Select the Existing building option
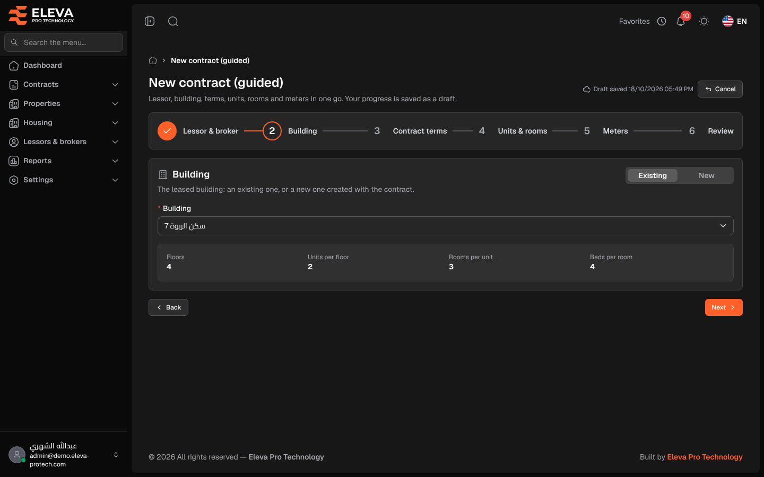The height and width of the screenshot is (477, 764). tap(652, 175)
